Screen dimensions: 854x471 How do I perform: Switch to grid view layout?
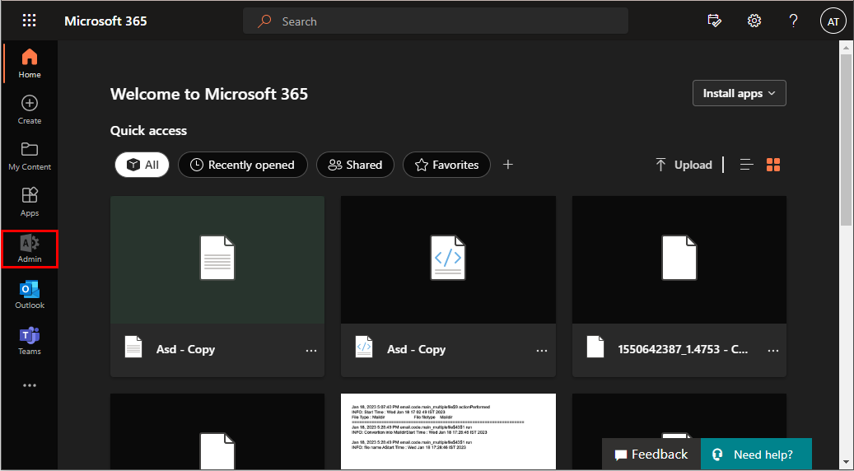point(772,165)
